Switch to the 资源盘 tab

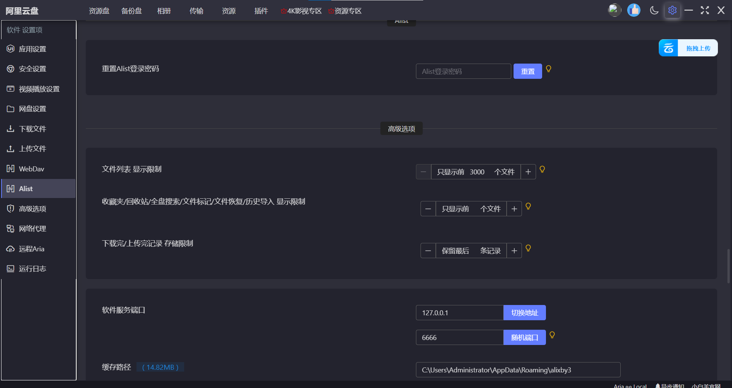(x=99, y=11)
